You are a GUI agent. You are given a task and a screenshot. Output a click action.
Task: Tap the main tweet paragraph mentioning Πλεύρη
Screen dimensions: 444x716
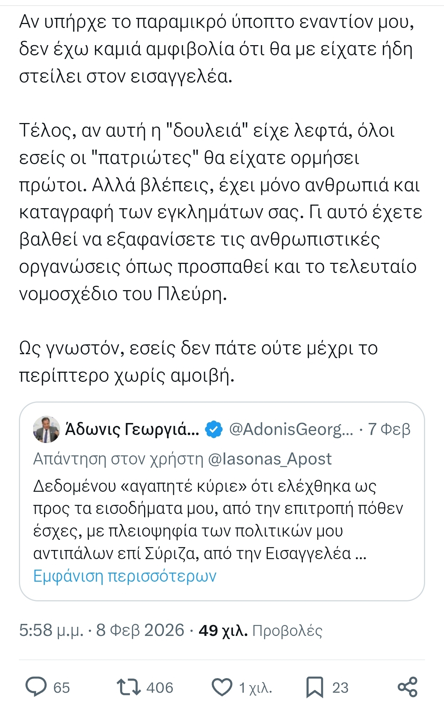[x=218, y=212]
